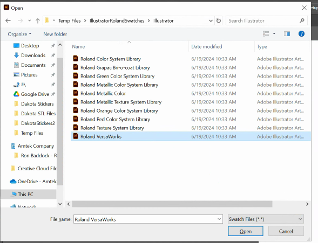
Task: Open the Dakota Stickers folder
Action: click(x=37, y=104)
